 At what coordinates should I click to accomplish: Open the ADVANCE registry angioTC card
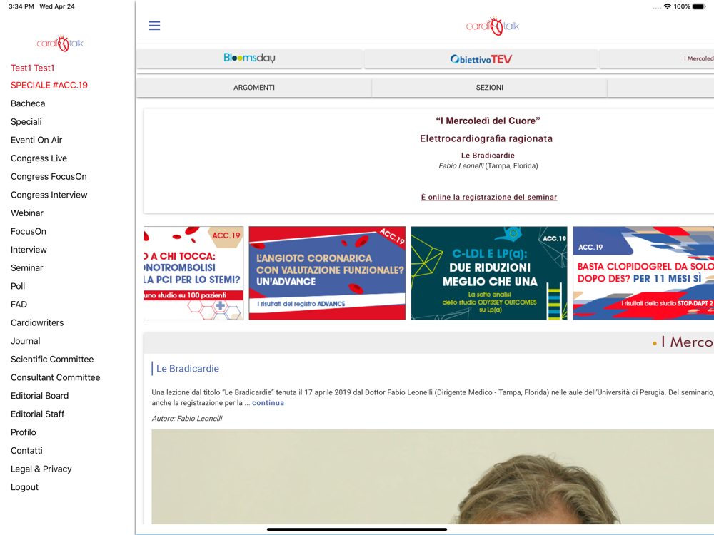pyautogui.click(x=327, y=273)
